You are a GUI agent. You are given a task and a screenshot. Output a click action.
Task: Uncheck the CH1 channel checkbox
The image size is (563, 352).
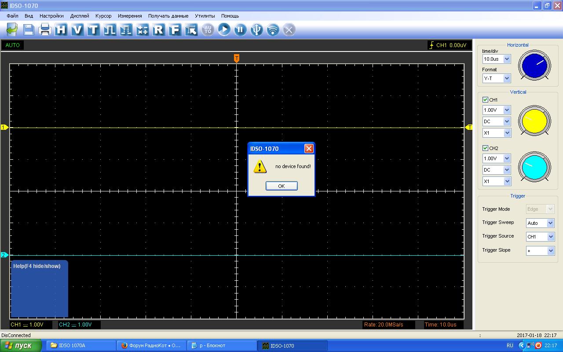click(485, 100)
